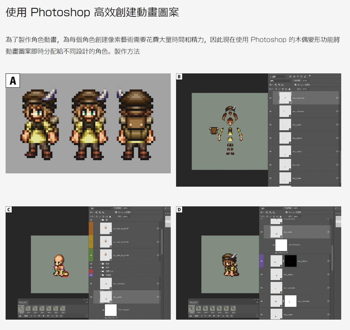Hide mn_r_ankle layer in figure B

(x=270, y=152)
